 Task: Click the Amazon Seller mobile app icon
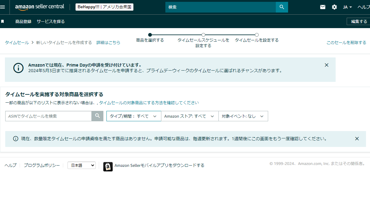tap(108, 166)
